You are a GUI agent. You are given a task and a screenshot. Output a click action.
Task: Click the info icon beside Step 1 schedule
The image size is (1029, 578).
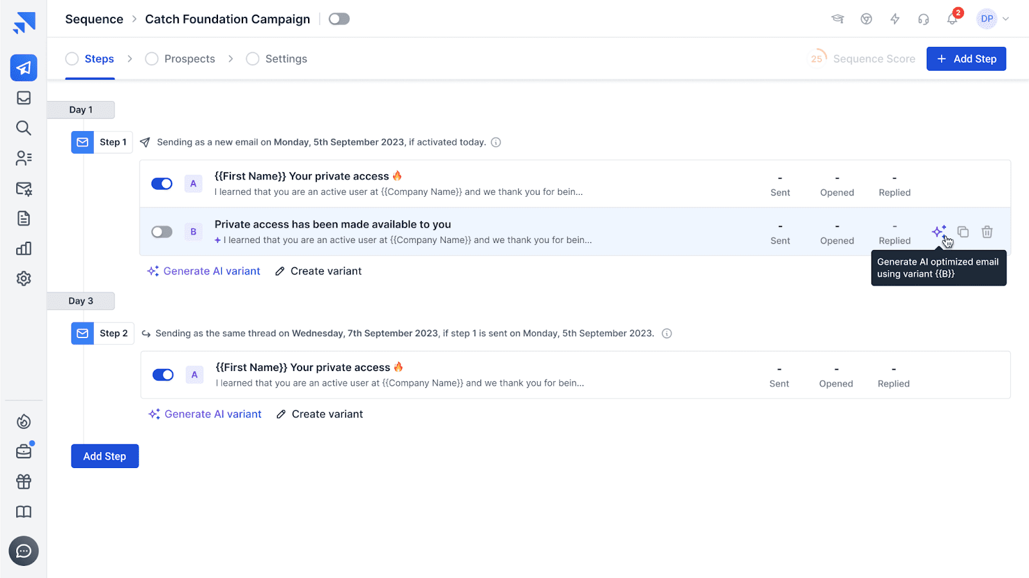tap(496, 143)
